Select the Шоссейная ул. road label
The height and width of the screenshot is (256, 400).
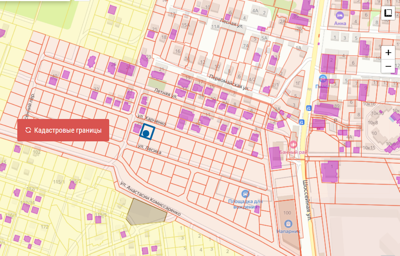(306, 200)
